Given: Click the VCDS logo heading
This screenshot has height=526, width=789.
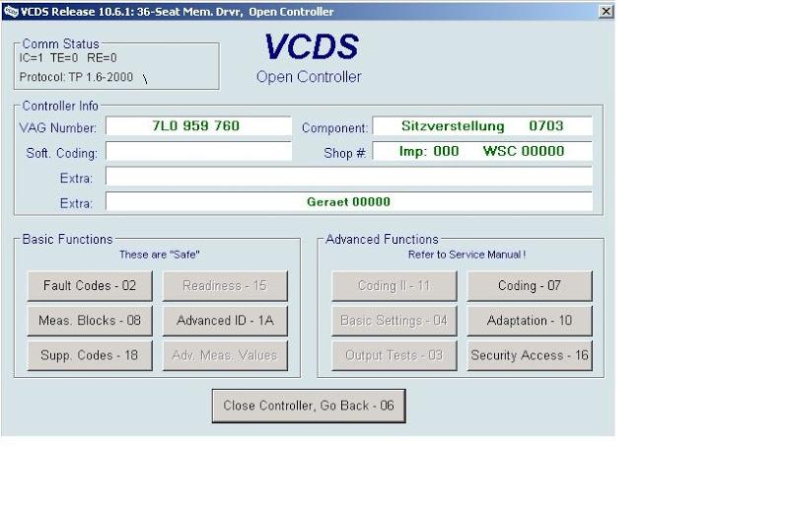Looking at the screenshot, I should tap(312, 46).
